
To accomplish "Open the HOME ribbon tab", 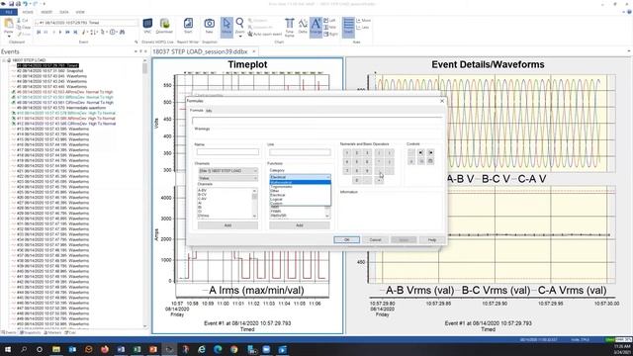I will tap(28, 12).
